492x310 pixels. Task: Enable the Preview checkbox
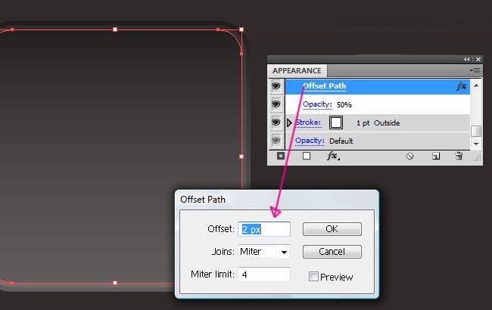(x=313, y=277)
